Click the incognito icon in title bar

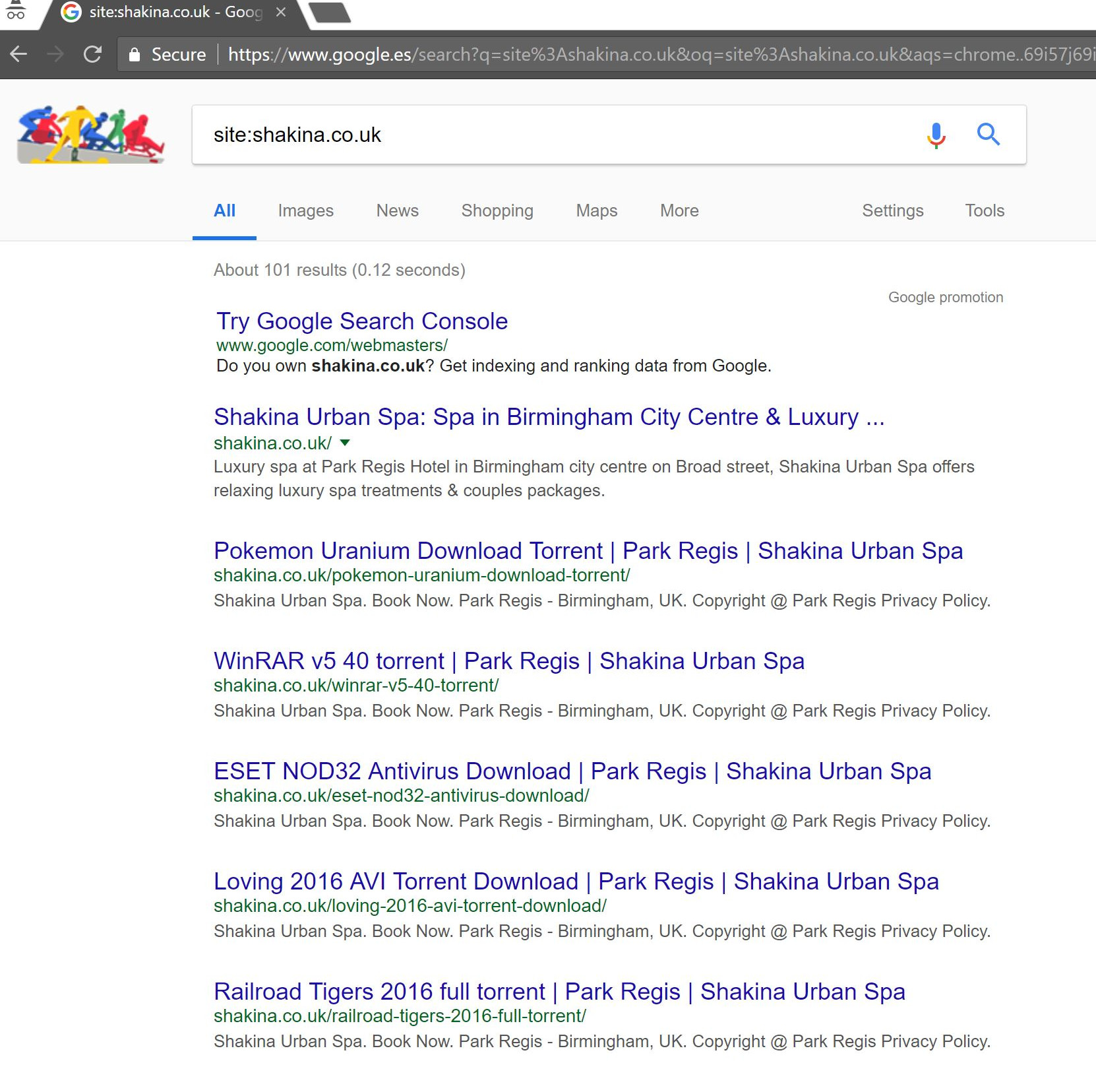15,10
